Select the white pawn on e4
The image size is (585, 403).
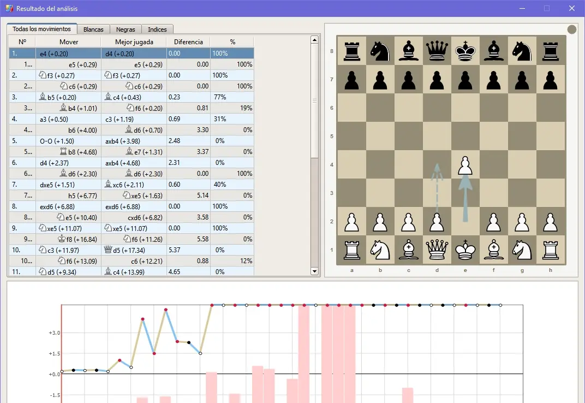pos(465,165)
